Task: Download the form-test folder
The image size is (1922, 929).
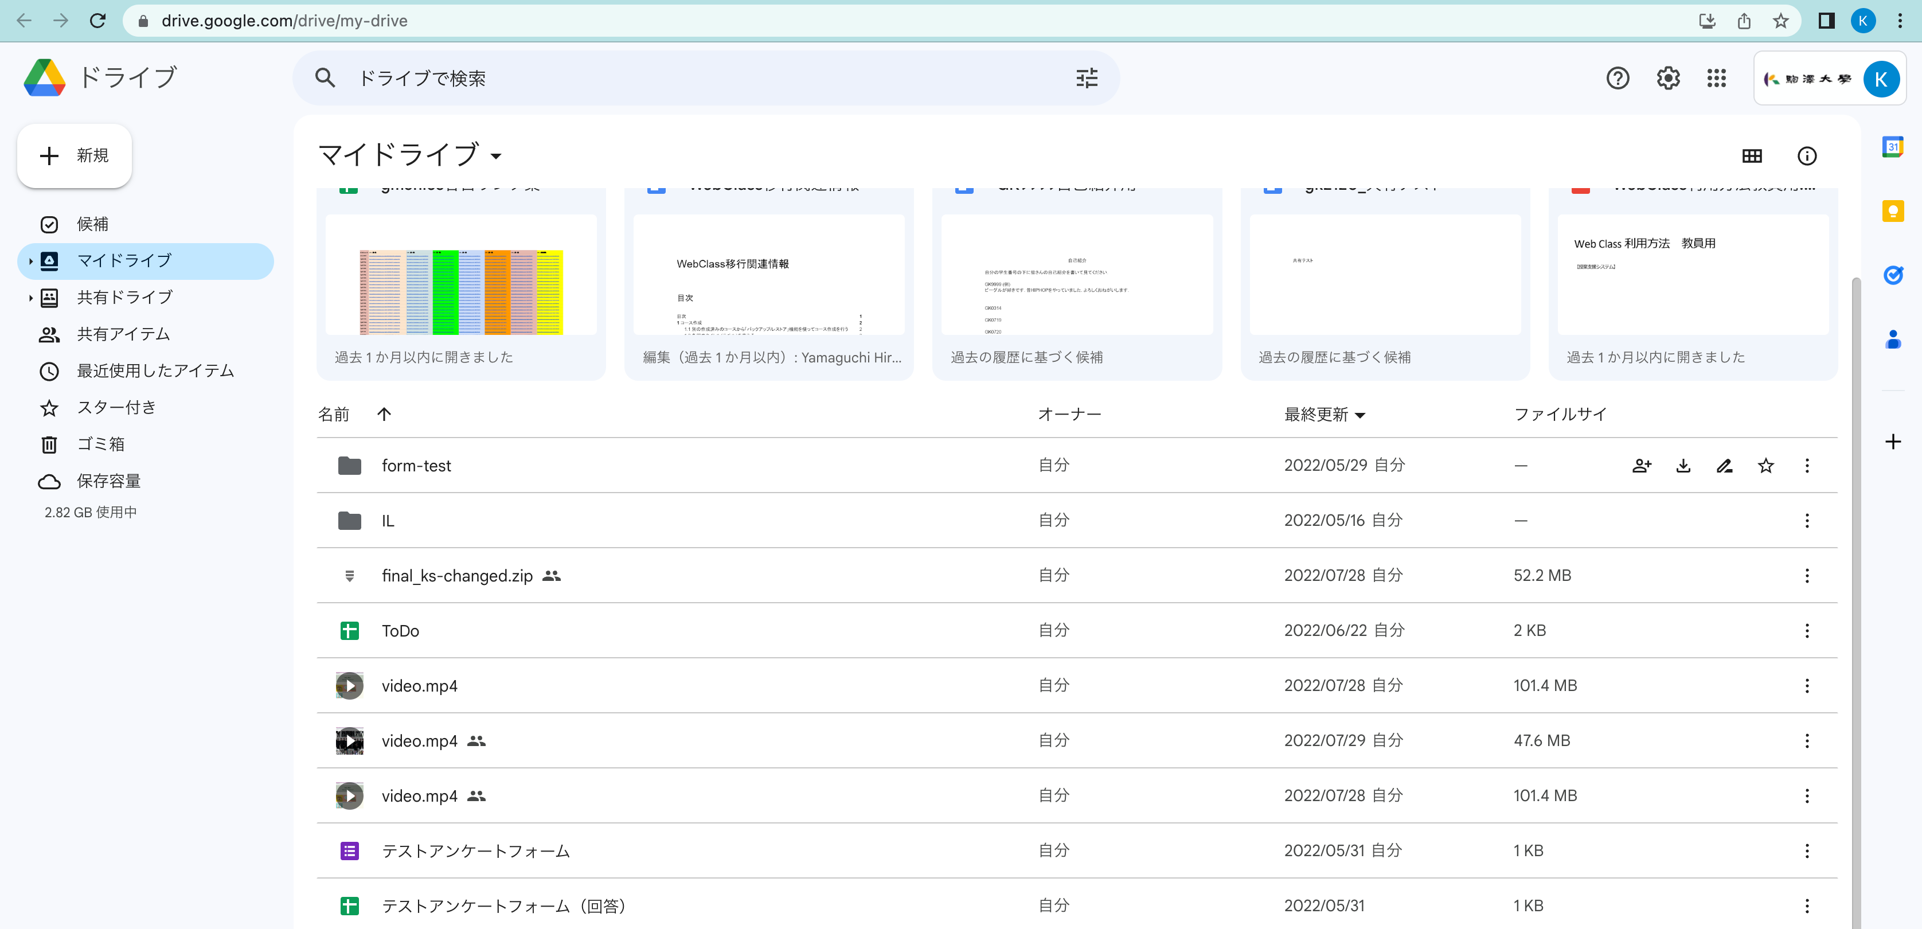Action: pos(1683,466)
